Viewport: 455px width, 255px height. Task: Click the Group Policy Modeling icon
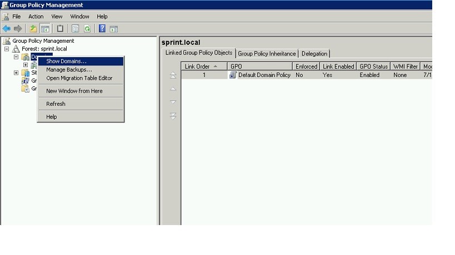tap(25, 80)
